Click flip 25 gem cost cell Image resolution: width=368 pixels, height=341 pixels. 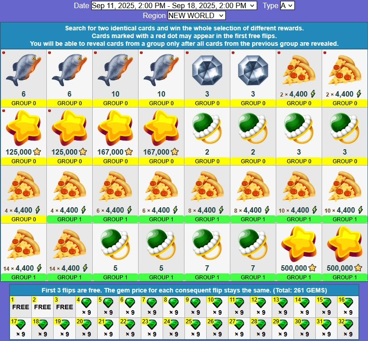click(x=195, y=328)
